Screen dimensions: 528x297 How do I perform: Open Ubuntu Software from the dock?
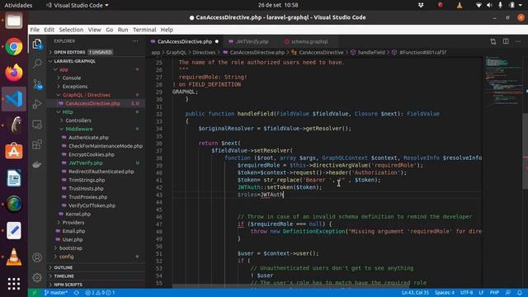(14, 151)
